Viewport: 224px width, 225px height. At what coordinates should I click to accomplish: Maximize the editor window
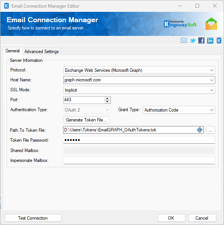click(197, 6)
